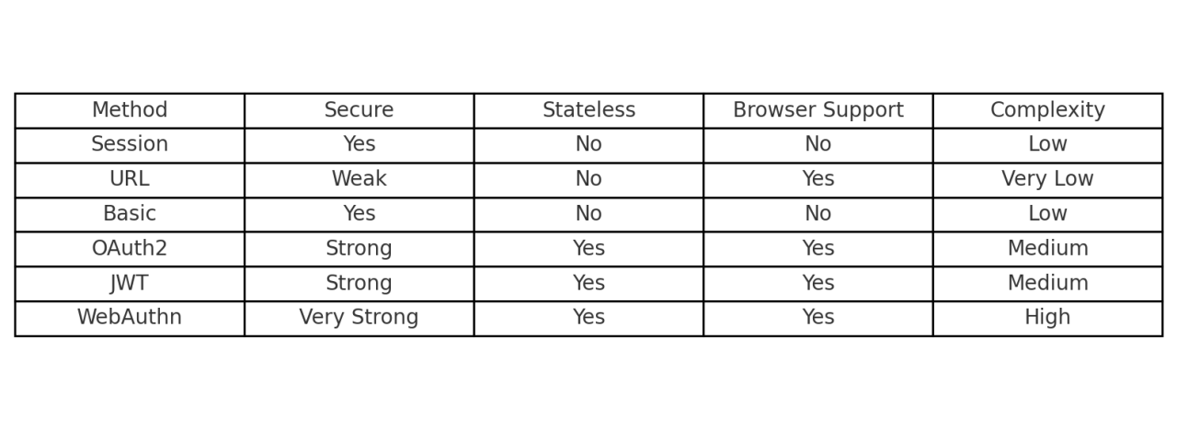Click the Very Strong security cell
The width and height of the screenshot is (1177, 429).
(x=359, y=318)
